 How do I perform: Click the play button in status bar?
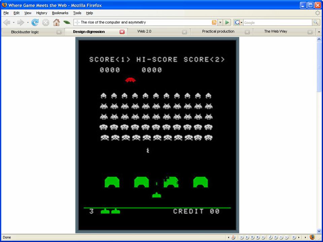point(247,237)
